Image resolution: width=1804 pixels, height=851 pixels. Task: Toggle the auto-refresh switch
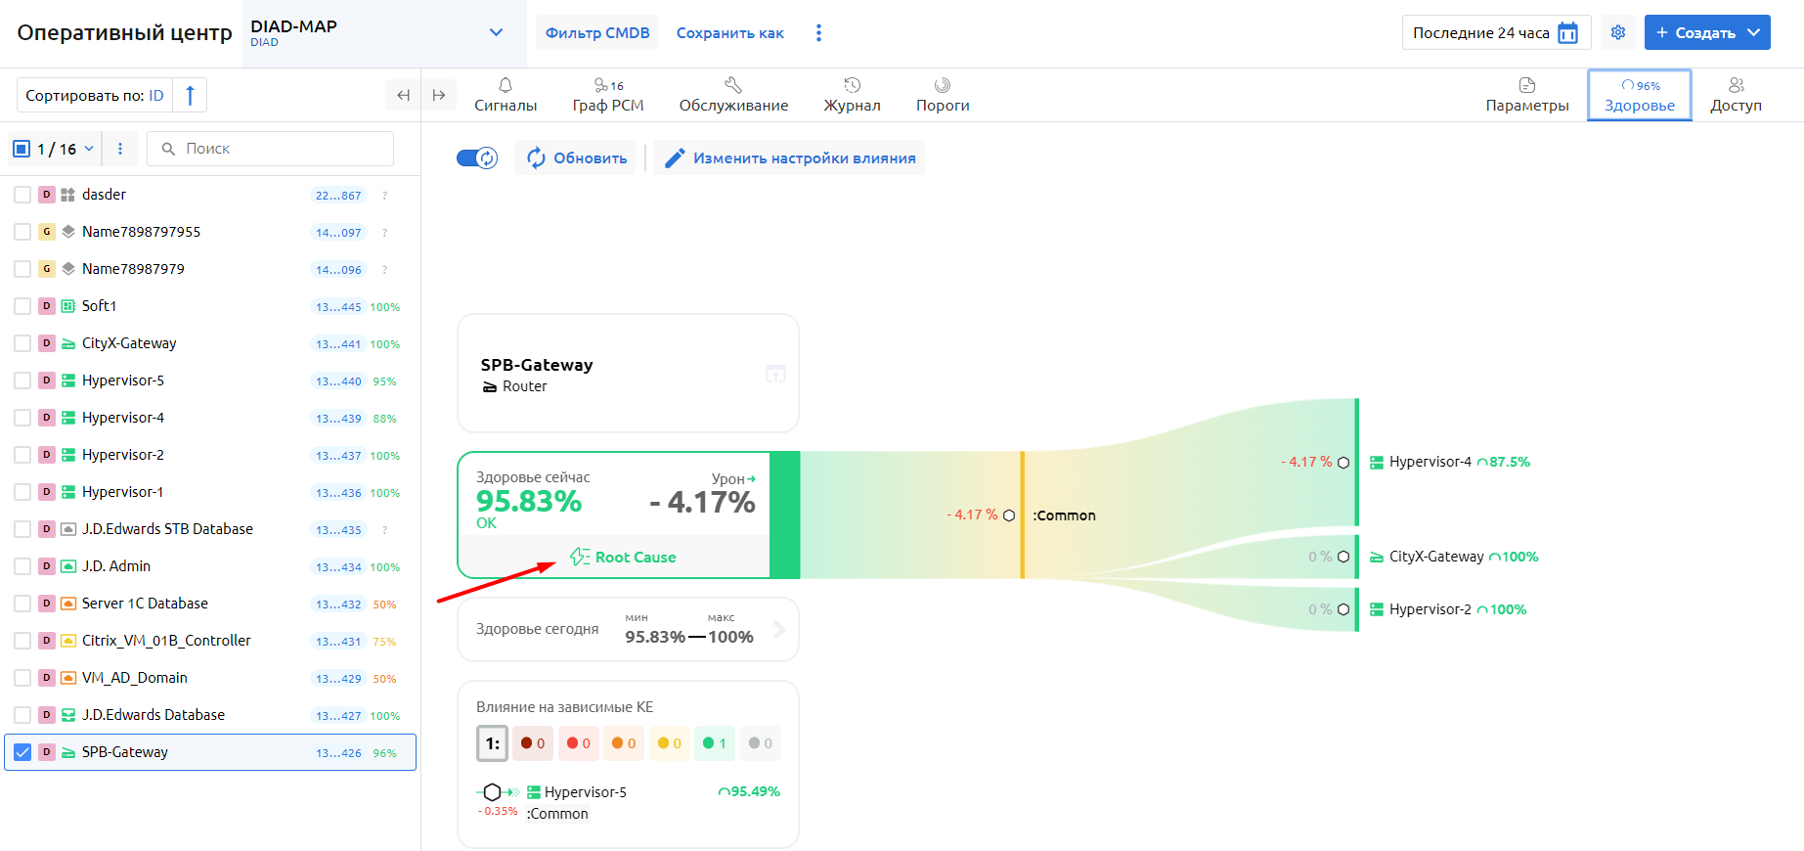[477, 157]
